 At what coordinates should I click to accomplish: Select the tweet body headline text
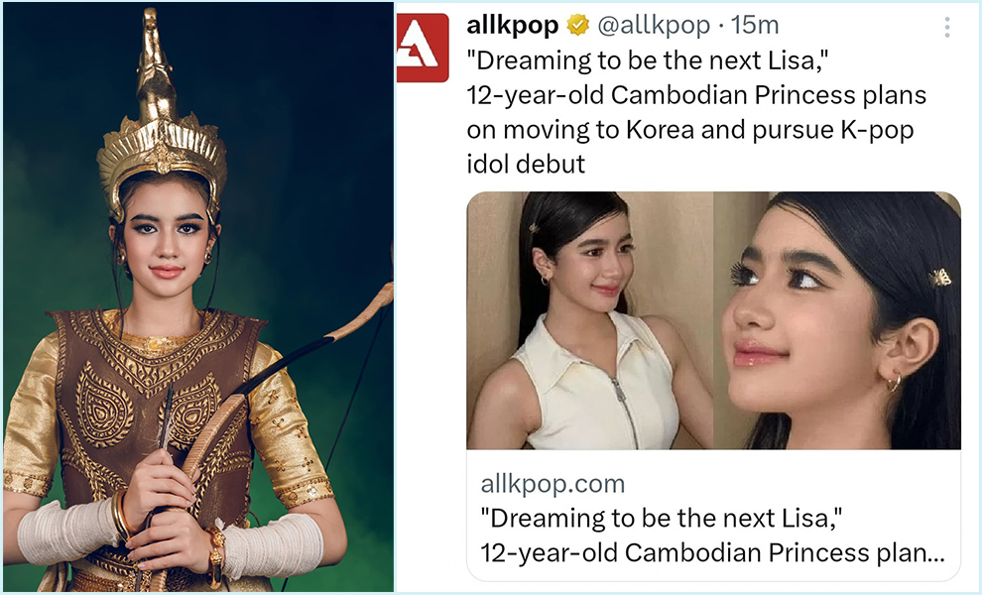696,112
